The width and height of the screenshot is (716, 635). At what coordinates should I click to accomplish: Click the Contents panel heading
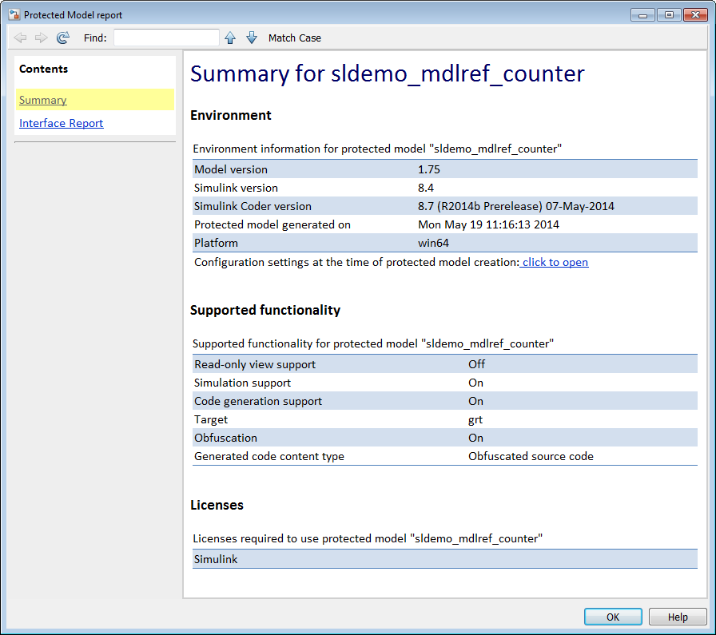[x=43, y=69]
